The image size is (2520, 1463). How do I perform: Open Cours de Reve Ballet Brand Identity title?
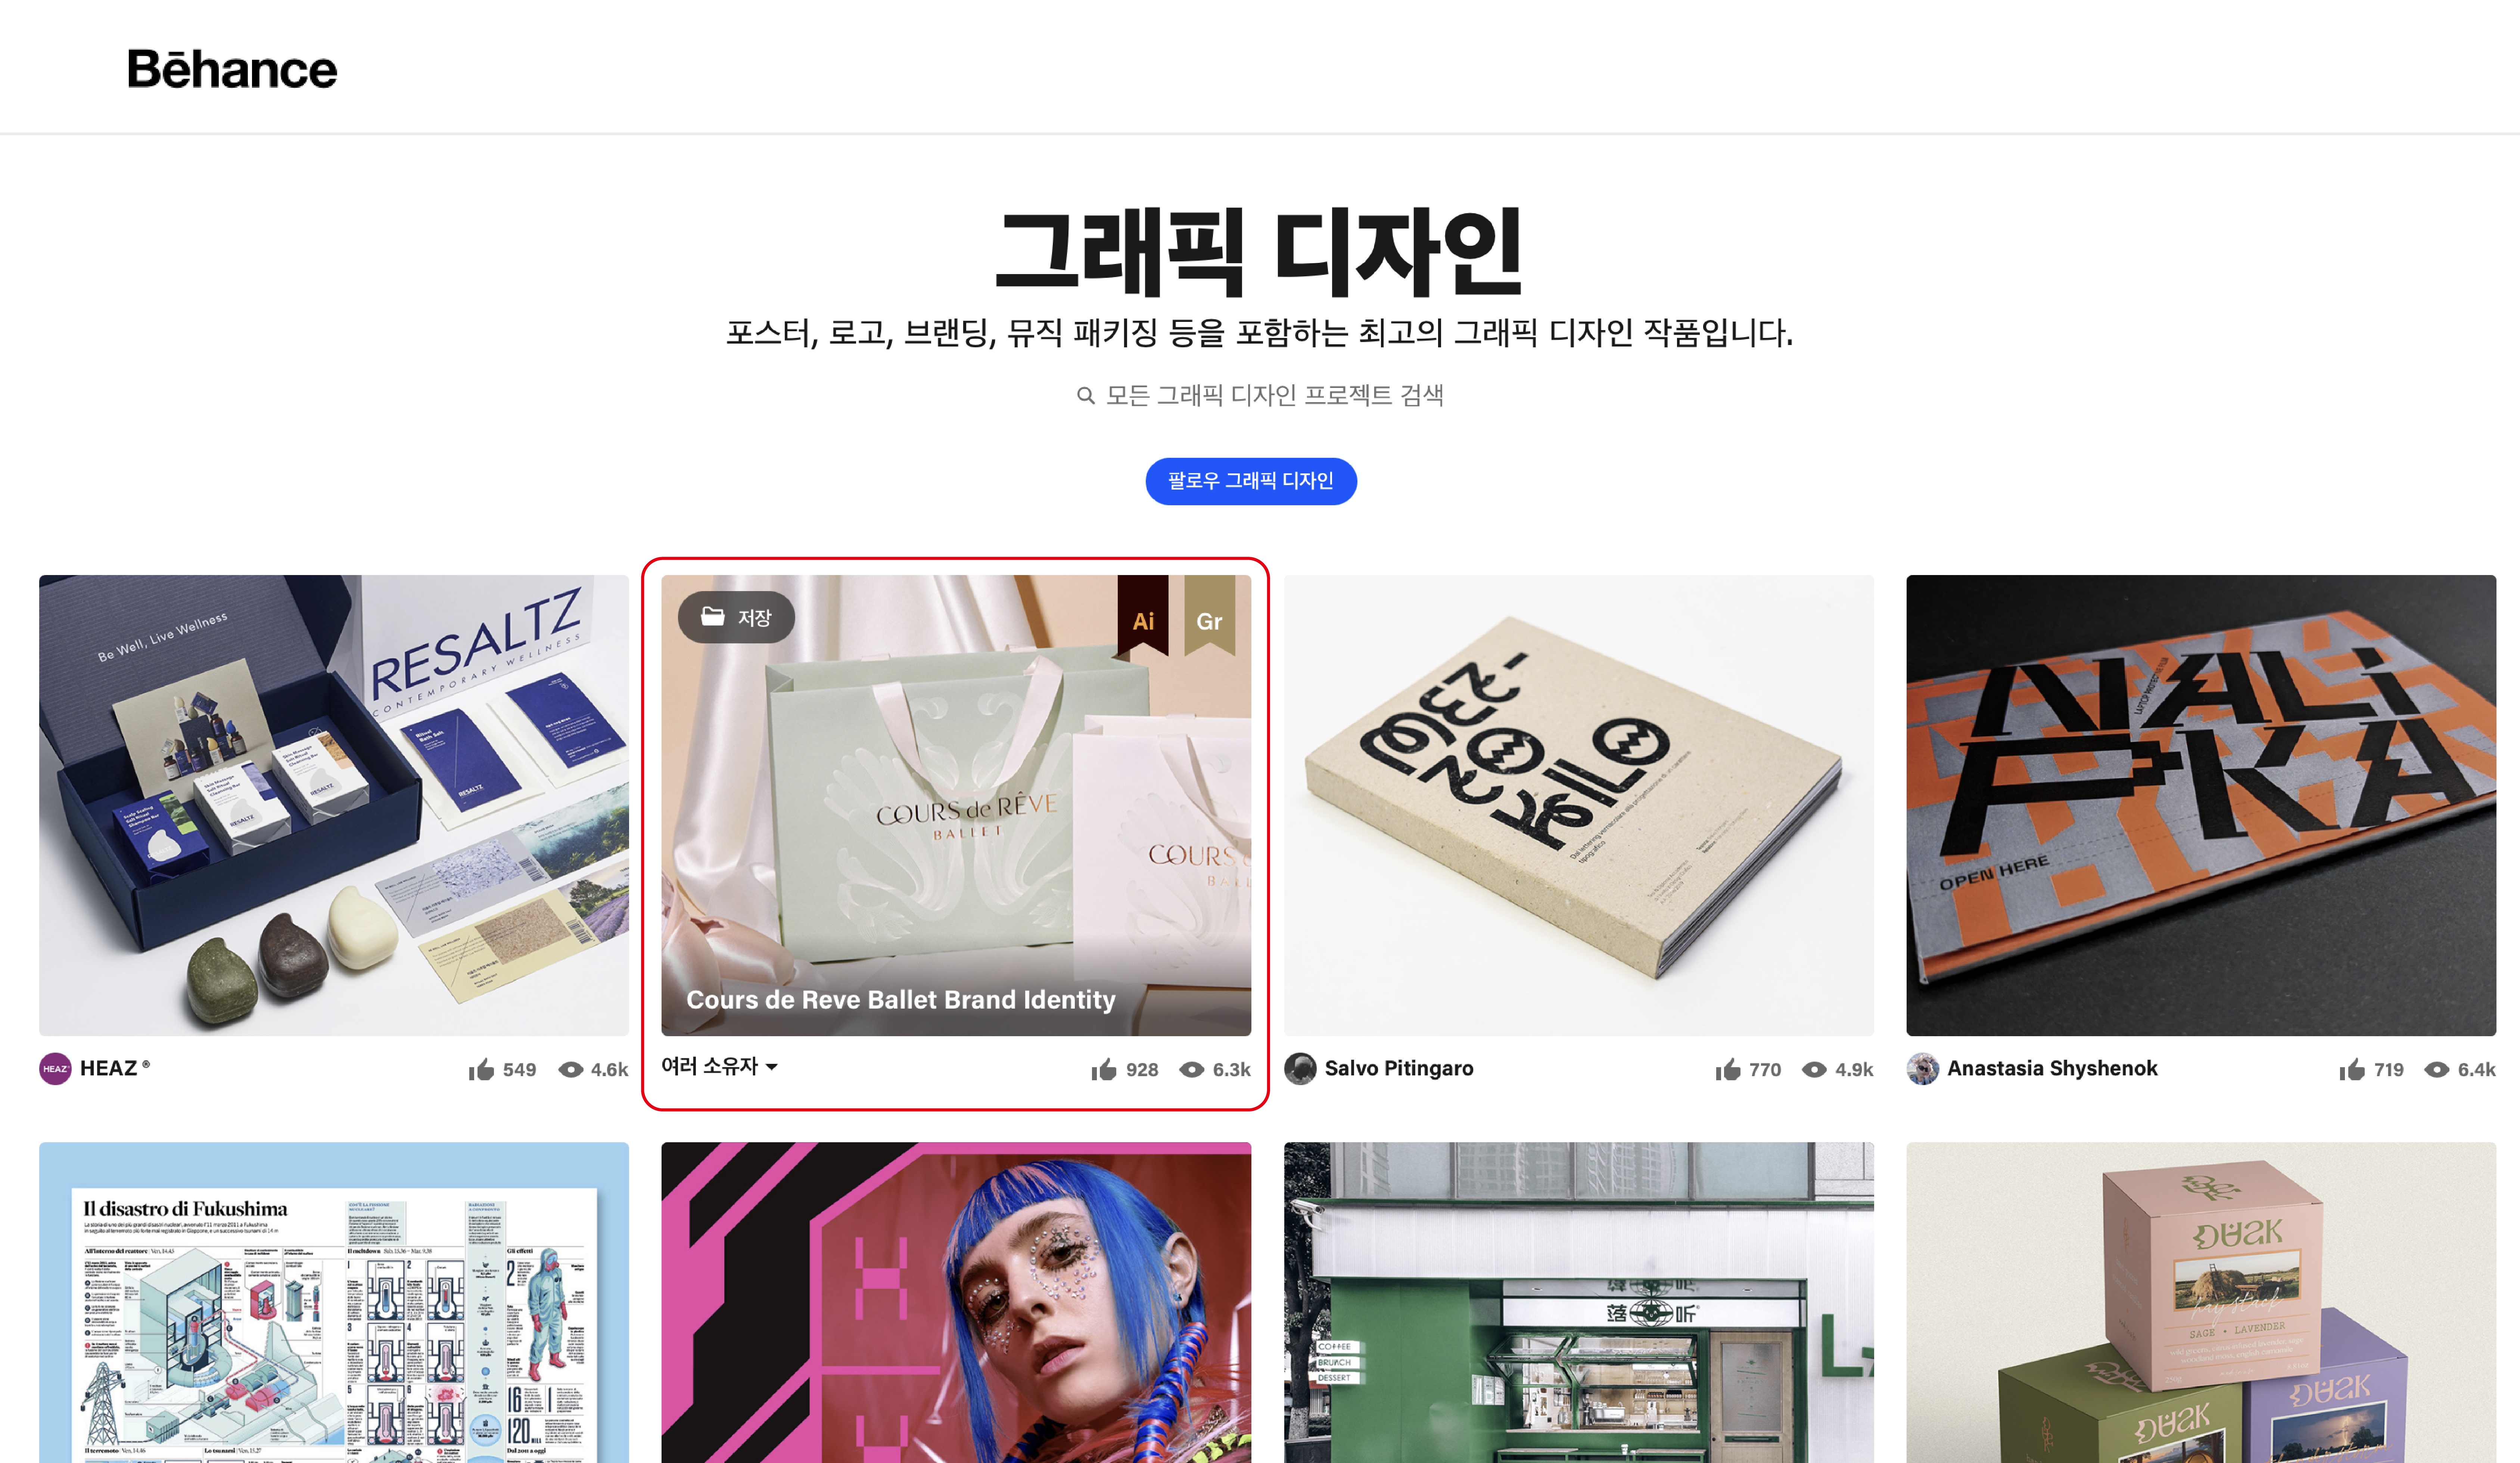coord(900,1000)
